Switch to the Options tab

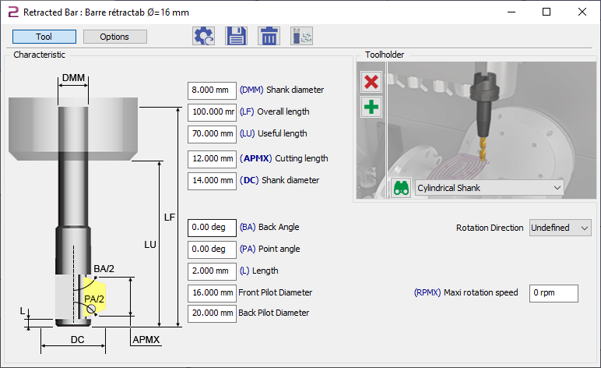(x=114, y=37)
